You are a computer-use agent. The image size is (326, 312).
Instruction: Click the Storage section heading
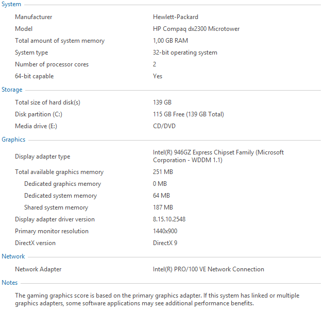12,90
